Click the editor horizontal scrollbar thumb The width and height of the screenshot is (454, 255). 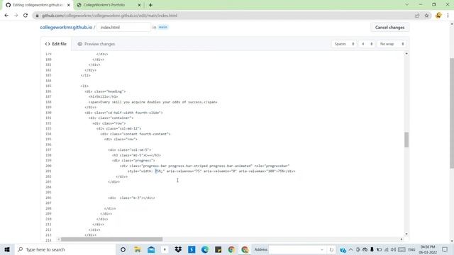[x=111, y=239]
